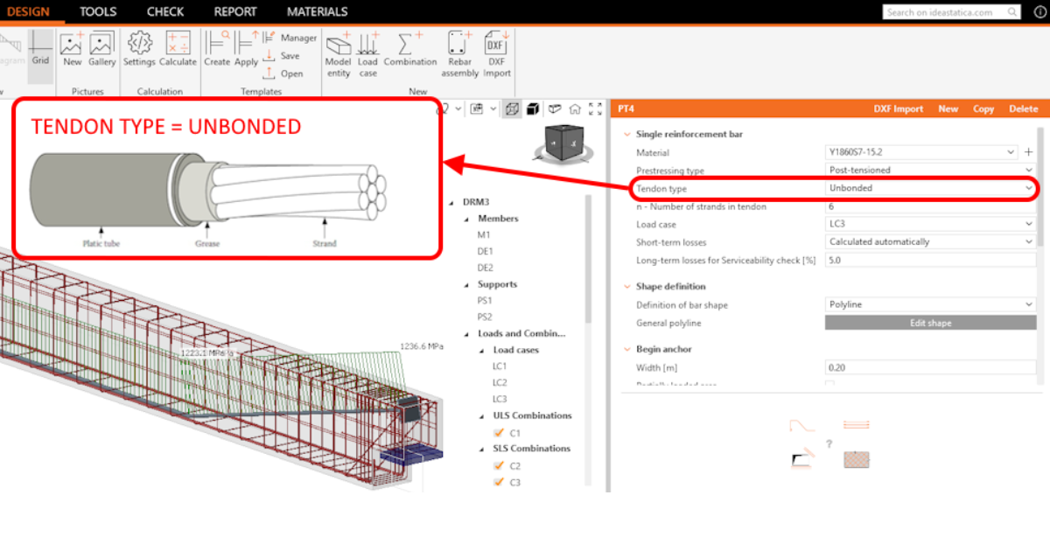This screenshot has height=551, width=1050.
Task: Select load case LC3 in the tree
Action: 500,399
